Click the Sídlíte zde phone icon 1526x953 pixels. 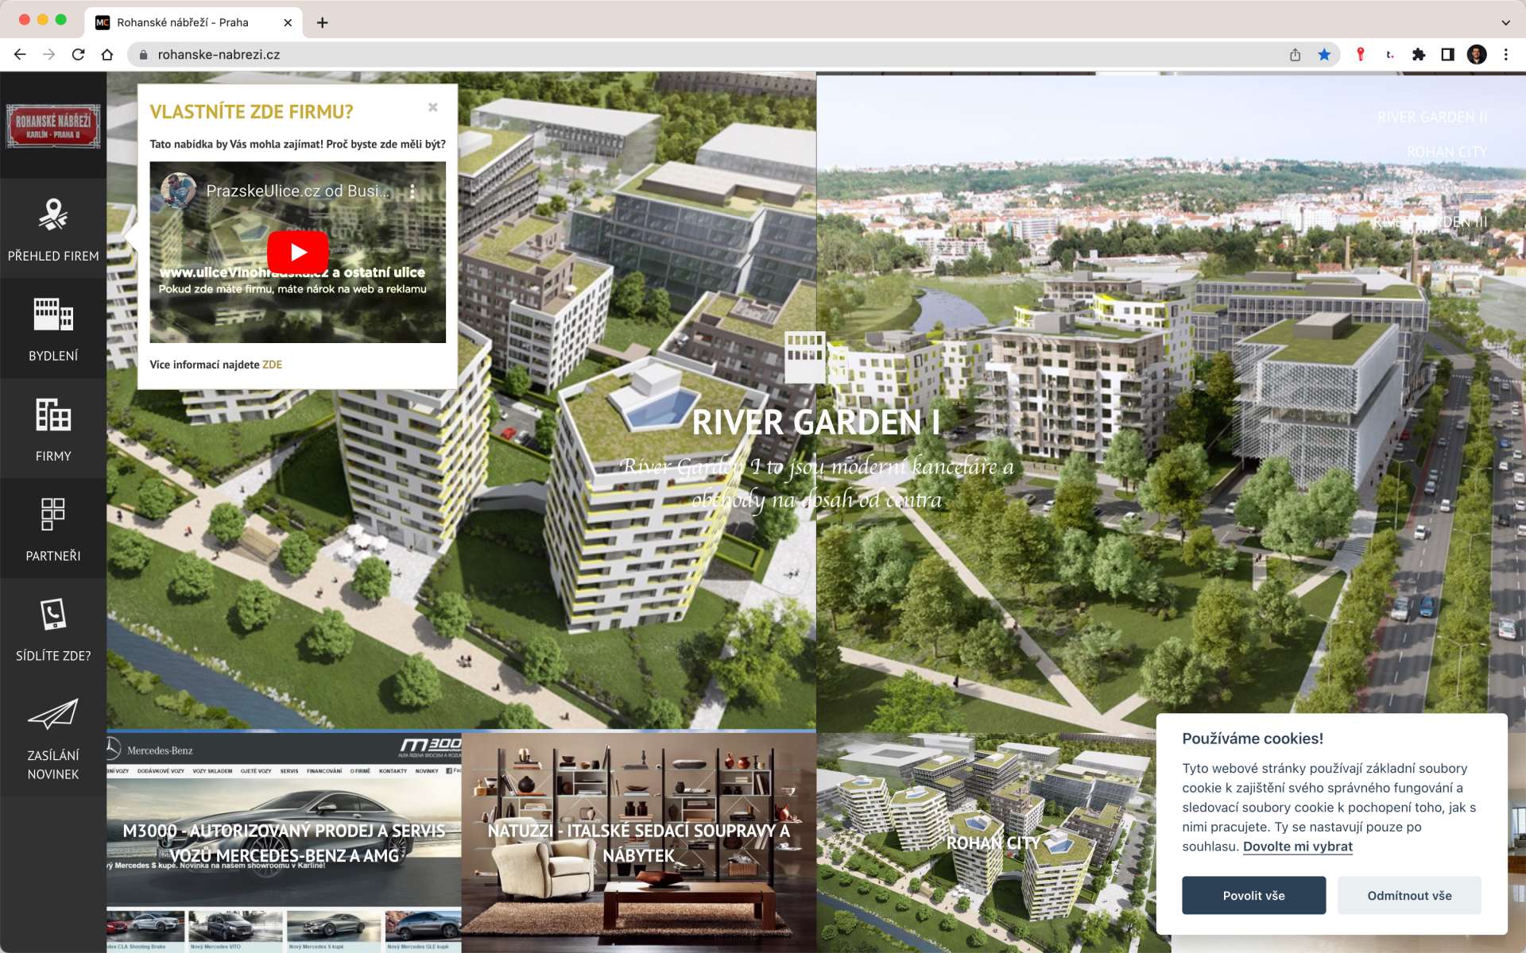(x=53, y=614)
